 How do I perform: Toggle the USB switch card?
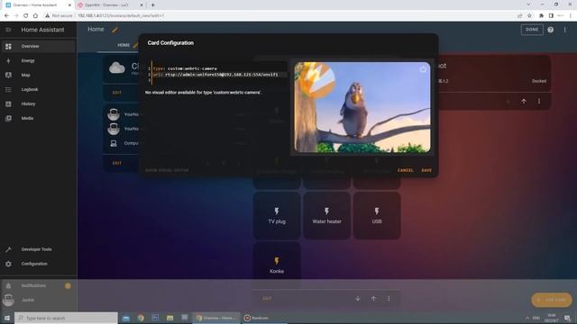377,216
